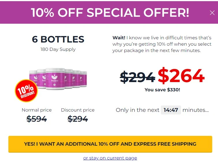Click the purple '10% OFF SPECIAL OFFER!' banner

[109, 12]
